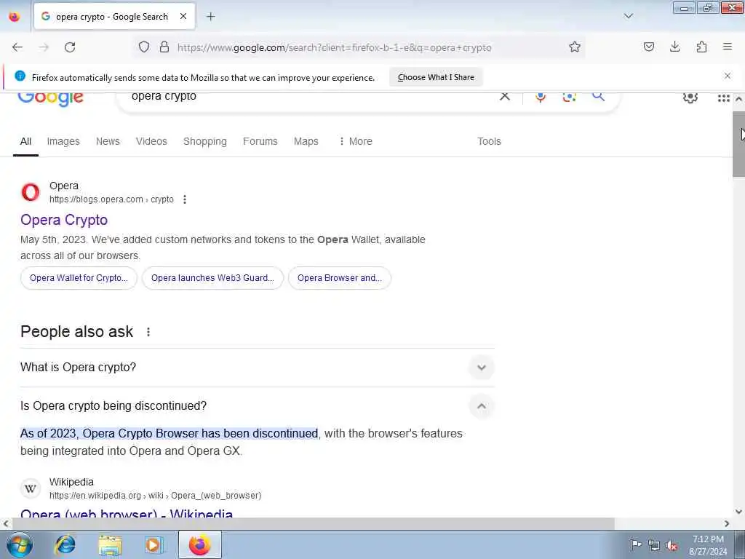This screenshot has width=745, height=559.
Task: Click the Opera red O favicon
Action: click(x=31, y=192)
